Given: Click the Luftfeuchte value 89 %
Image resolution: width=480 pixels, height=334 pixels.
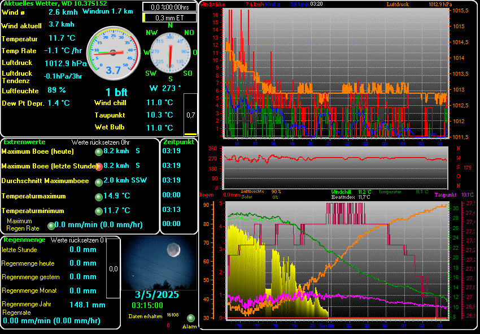Looking at the screenshot, I should (x=56, y=90).
